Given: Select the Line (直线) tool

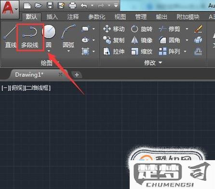Looking at the screenshot, I should pyautogui.click(x=10, y=38).
